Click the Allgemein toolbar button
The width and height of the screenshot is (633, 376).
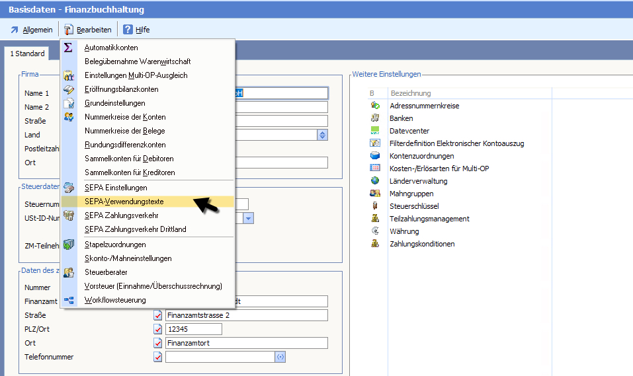click(31, 30)
